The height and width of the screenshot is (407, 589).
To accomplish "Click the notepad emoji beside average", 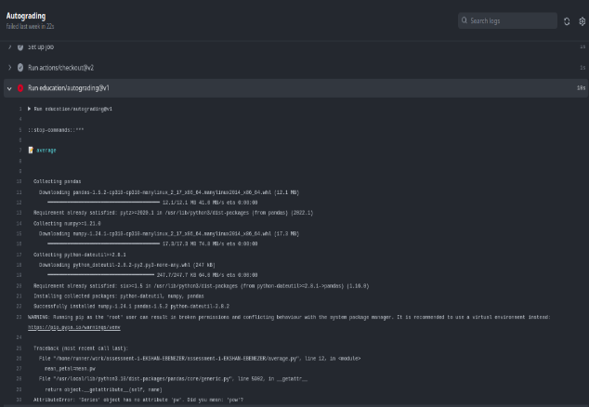I will pyautogui.click(x=31, y=150).
